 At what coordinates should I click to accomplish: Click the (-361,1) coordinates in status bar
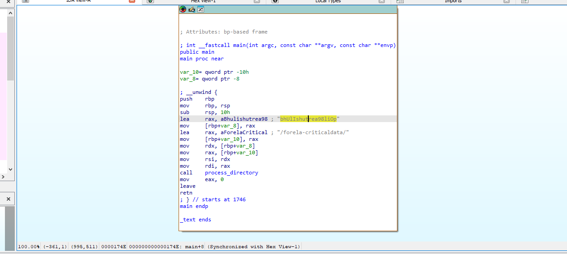[x=55, y=246]
